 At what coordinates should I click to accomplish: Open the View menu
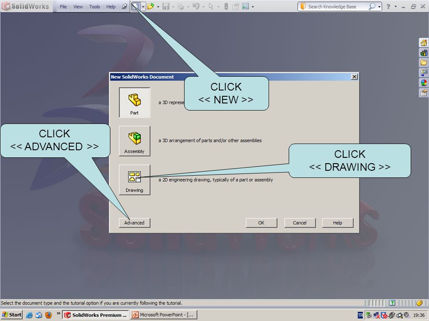pyautogui.click(x=78, y=7)
